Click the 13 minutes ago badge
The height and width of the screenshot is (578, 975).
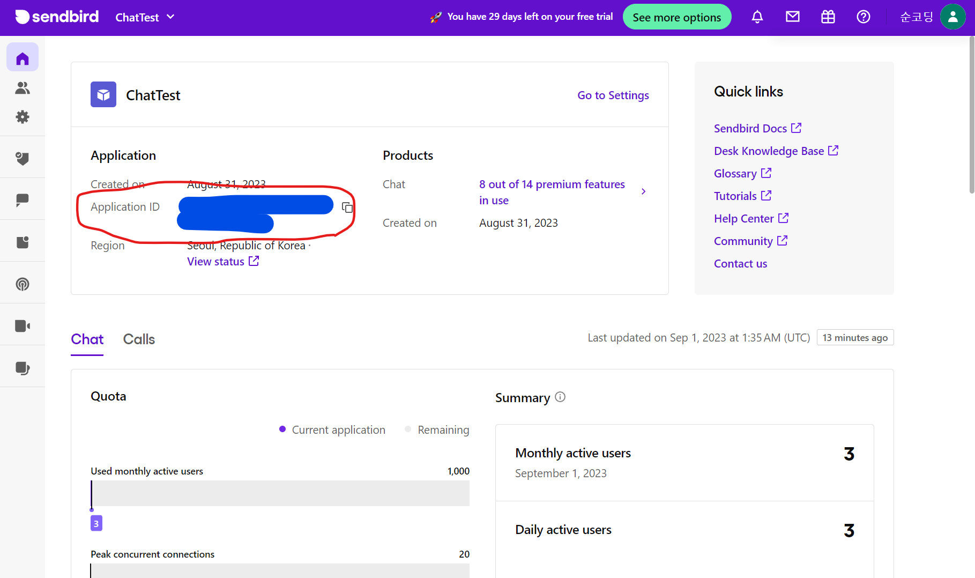click(855, 338)
